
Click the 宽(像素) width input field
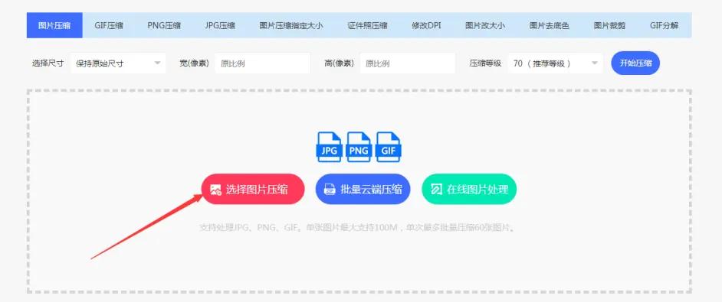point(262,63)
